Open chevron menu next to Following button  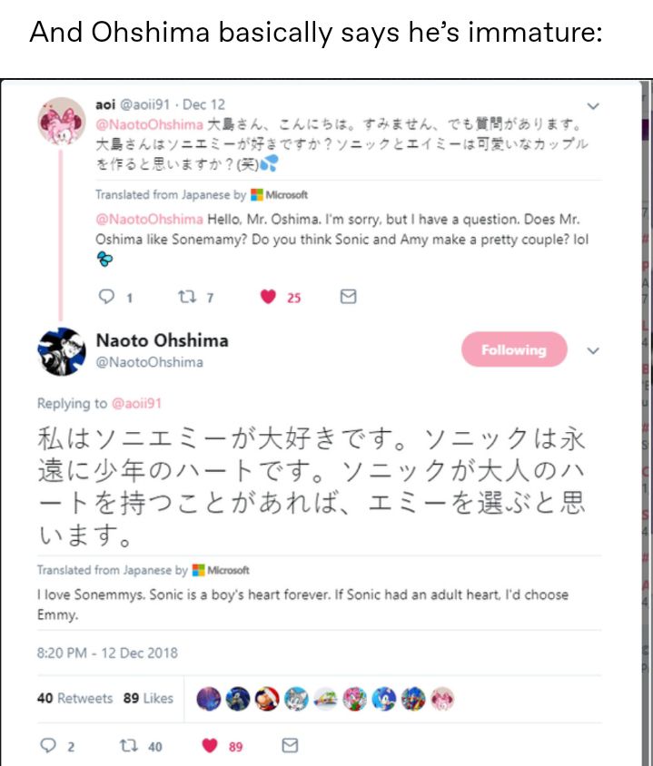(x=593, y=350)
